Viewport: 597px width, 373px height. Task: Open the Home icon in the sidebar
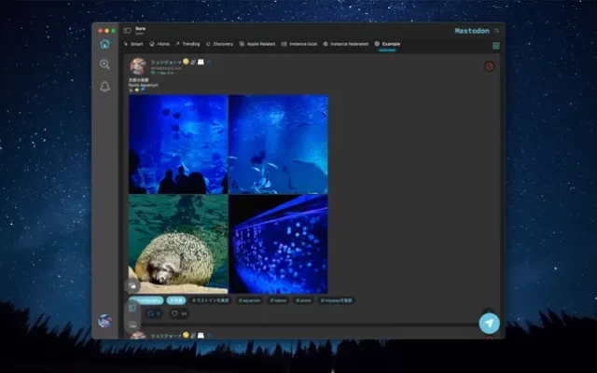pos(104,44)
